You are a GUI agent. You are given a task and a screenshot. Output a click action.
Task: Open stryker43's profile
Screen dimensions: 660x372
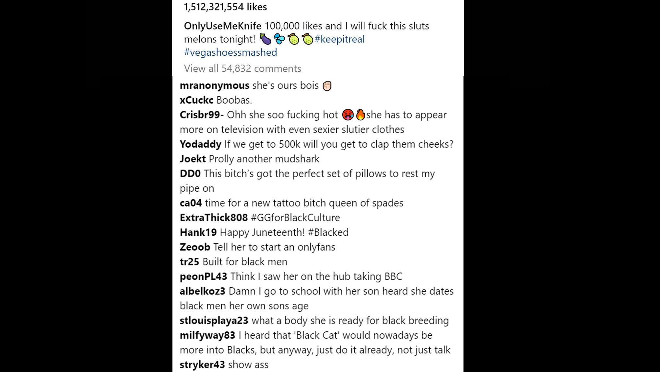pyautogui.click(x=202, y=365)
